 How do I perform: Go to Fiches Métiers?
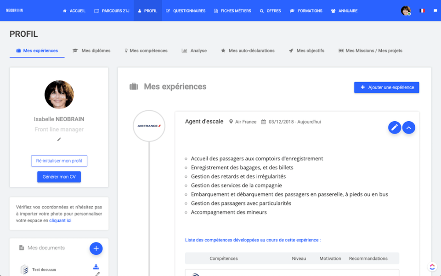tap(232, 11)
